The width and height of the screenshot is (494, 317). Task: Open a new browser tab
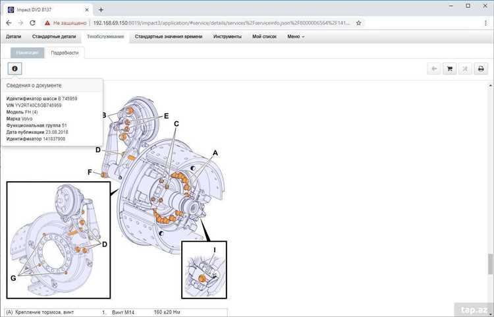[x=101, y=10]
